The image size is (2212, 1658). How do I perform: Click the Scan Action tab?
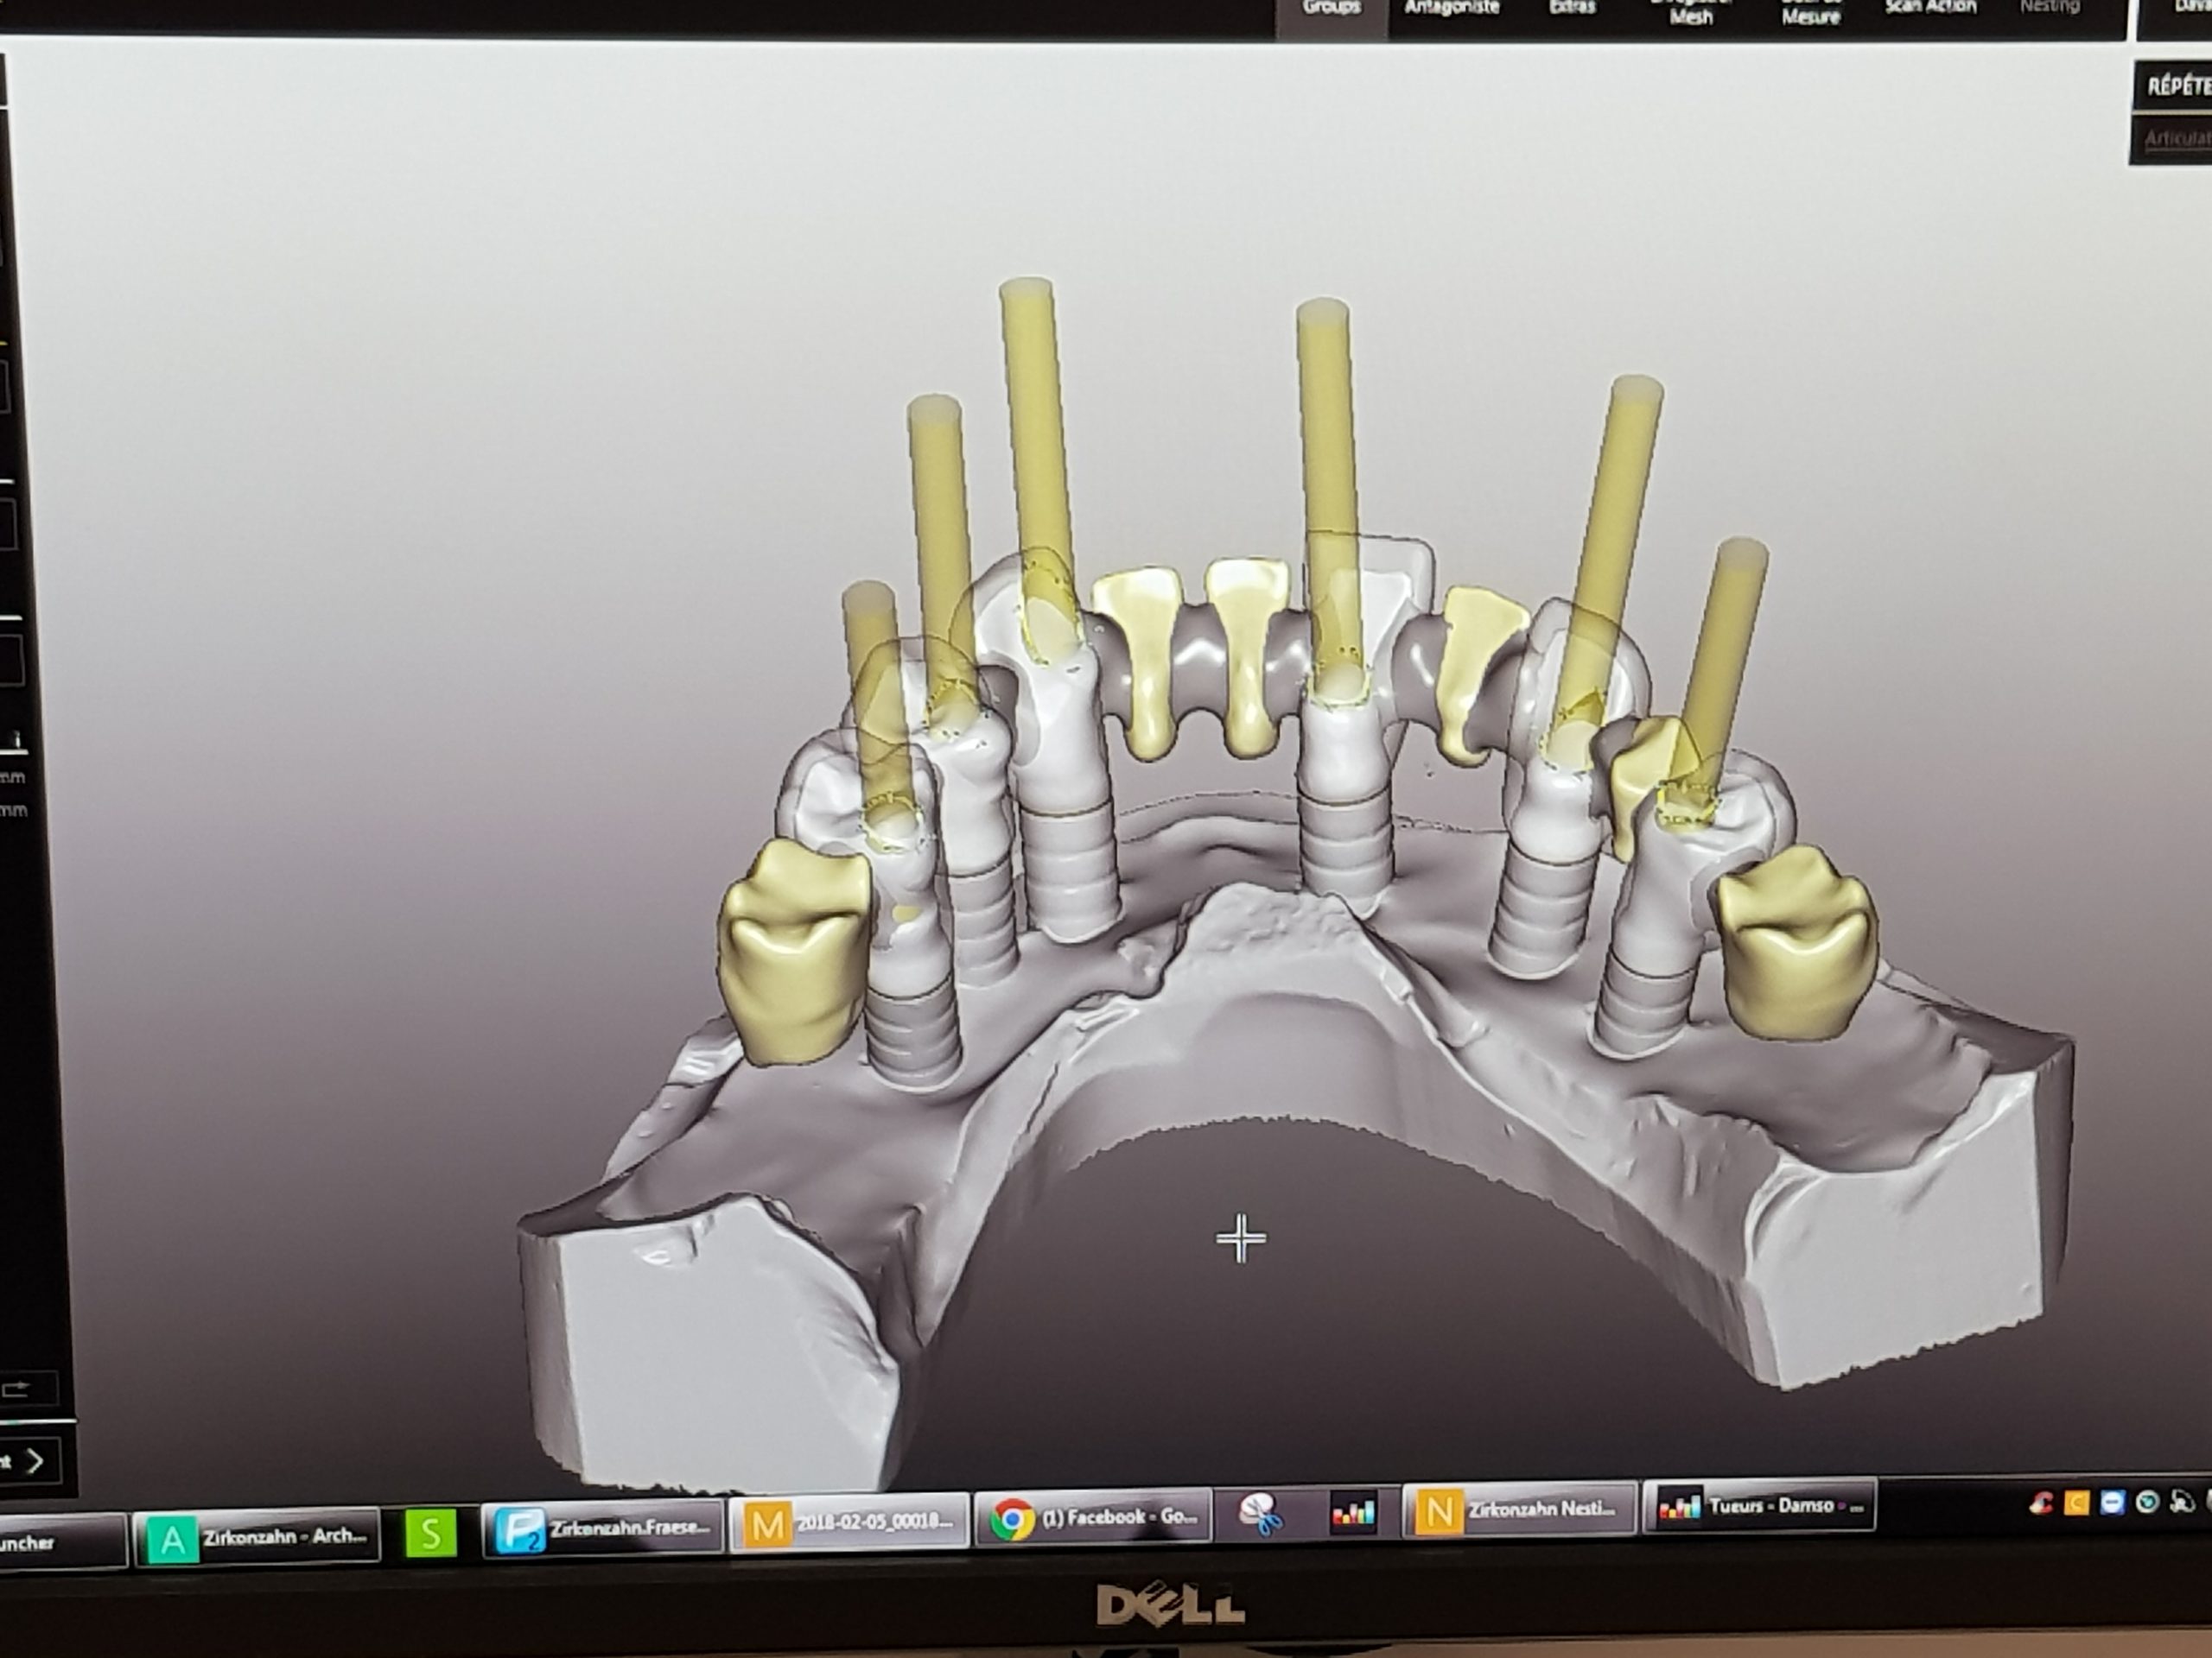click(1930, 10)
